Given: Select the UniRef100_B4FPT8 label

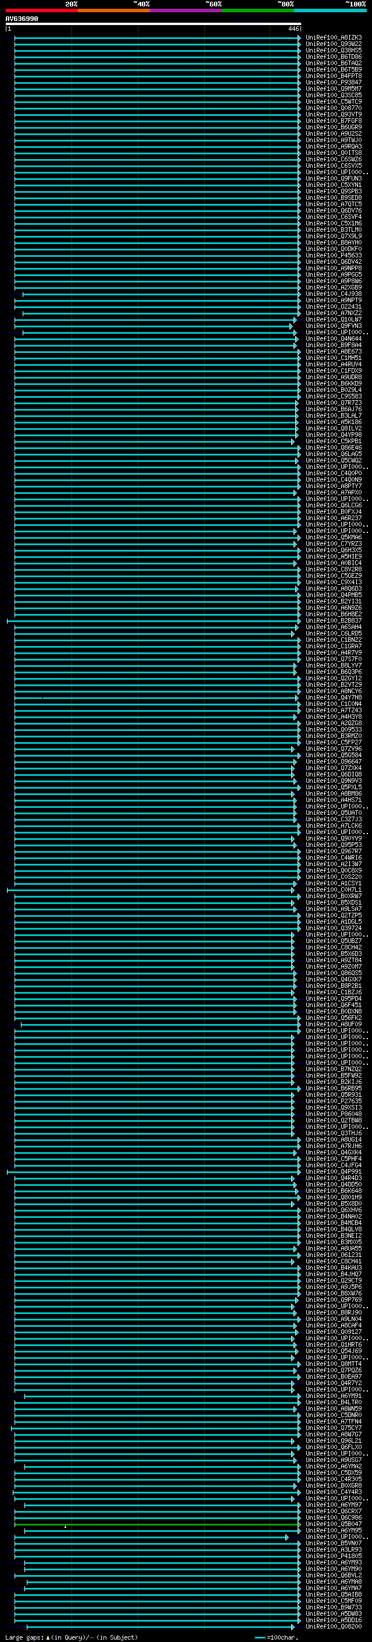Looking at the screenshot, I should pyautogui.click(x=333, y=76).
